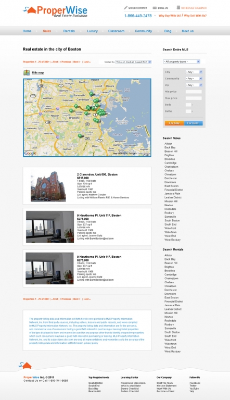Click Brookline under Search Rentals

[170, 271]
